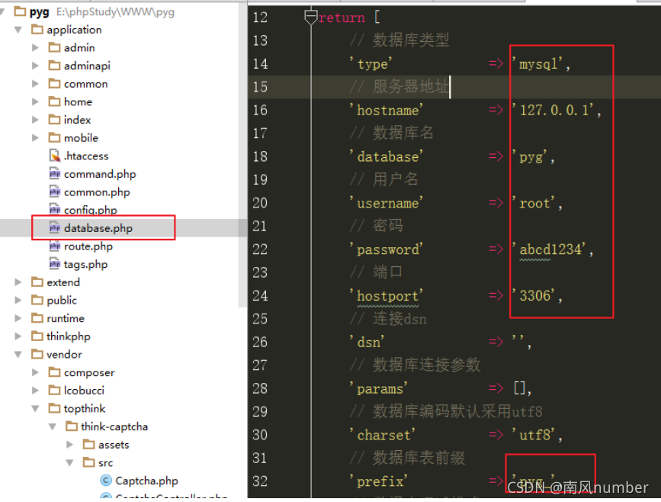Click the Captcha.php class icon

click(106, 481)
